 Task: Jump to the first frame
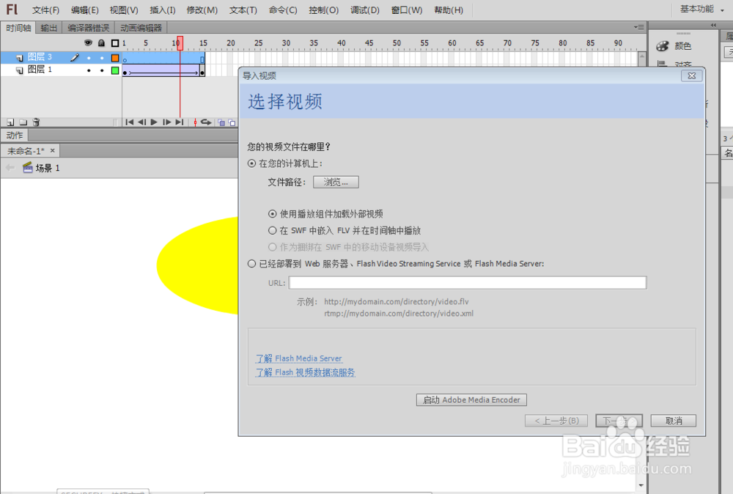pos(130,122)
